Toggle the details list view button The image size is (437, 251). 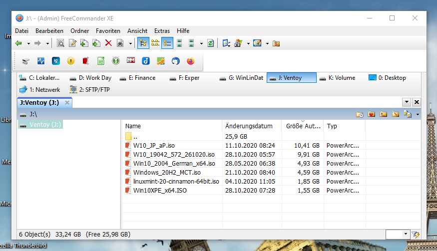pyautogui.click(x=167, y=43)
